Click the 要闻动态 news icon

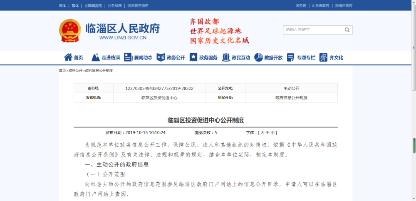tap(128, 57)
